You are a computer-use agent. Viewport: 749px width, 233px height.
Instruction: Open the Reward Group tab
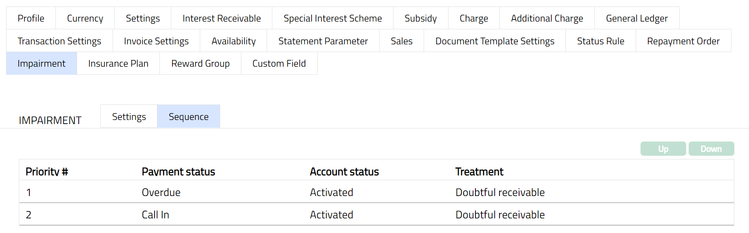(200, 63)
